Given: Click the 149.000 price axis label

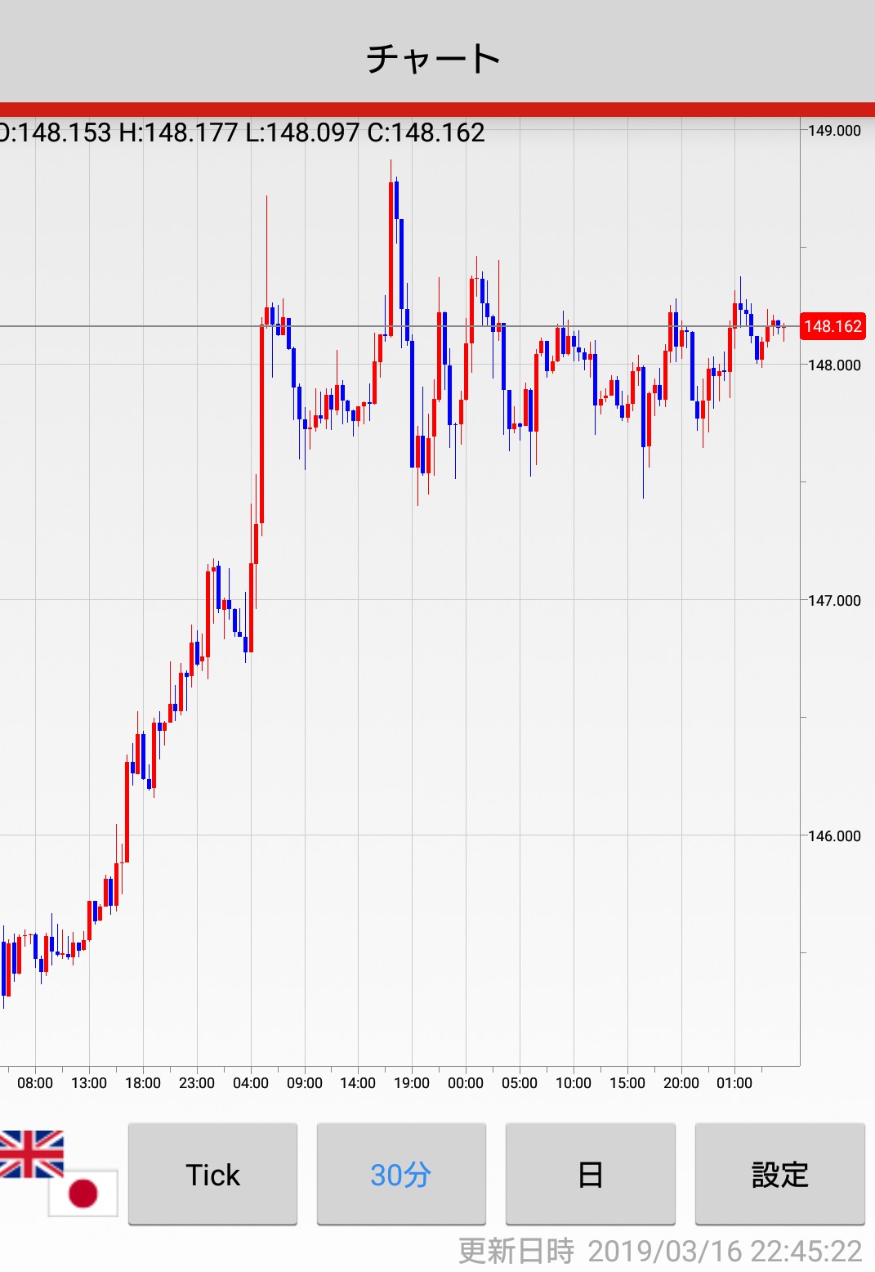Looking at the screenshot, I should click(x=834, y=131).
